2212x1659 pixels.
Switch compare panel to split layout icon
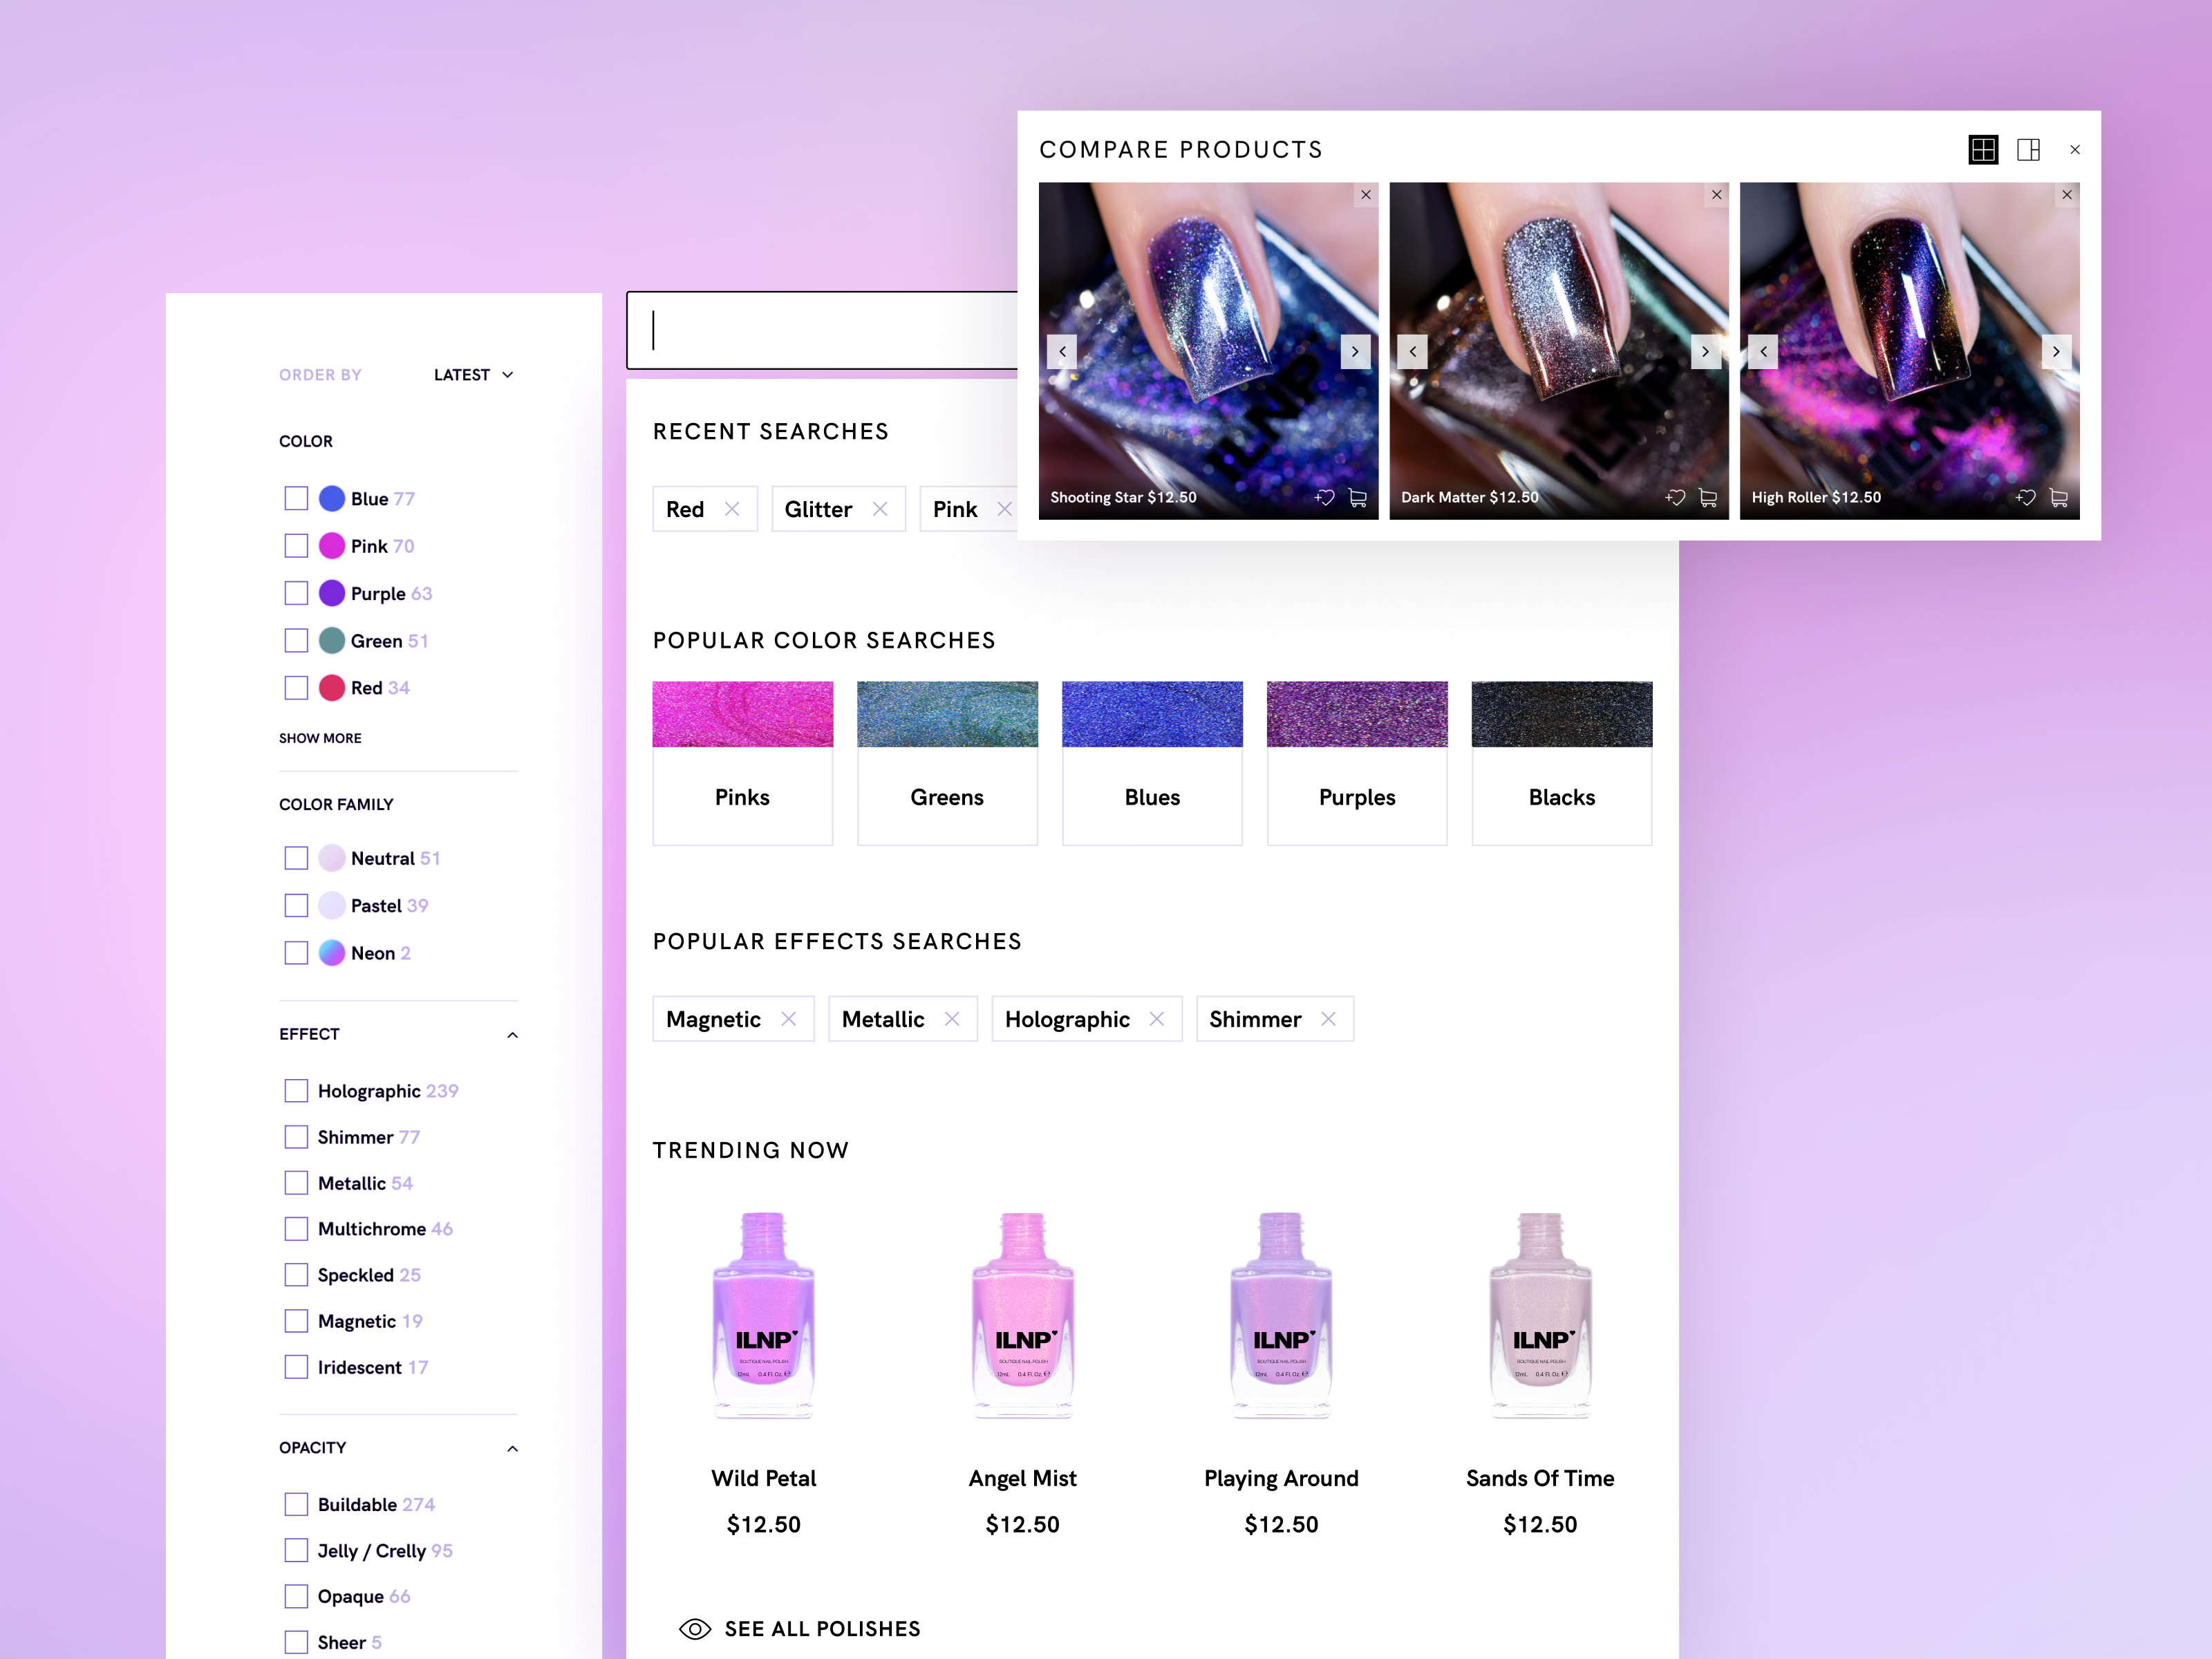pos(2028,150)
